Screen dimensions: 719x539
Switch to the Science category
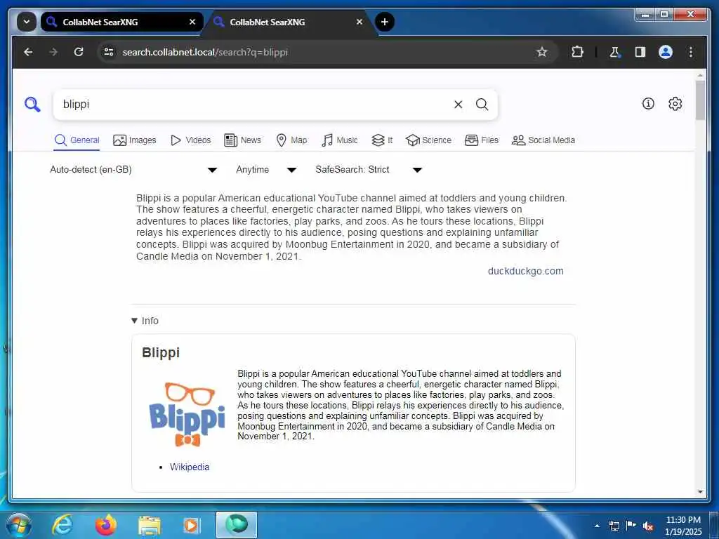[x=429, y=140]
